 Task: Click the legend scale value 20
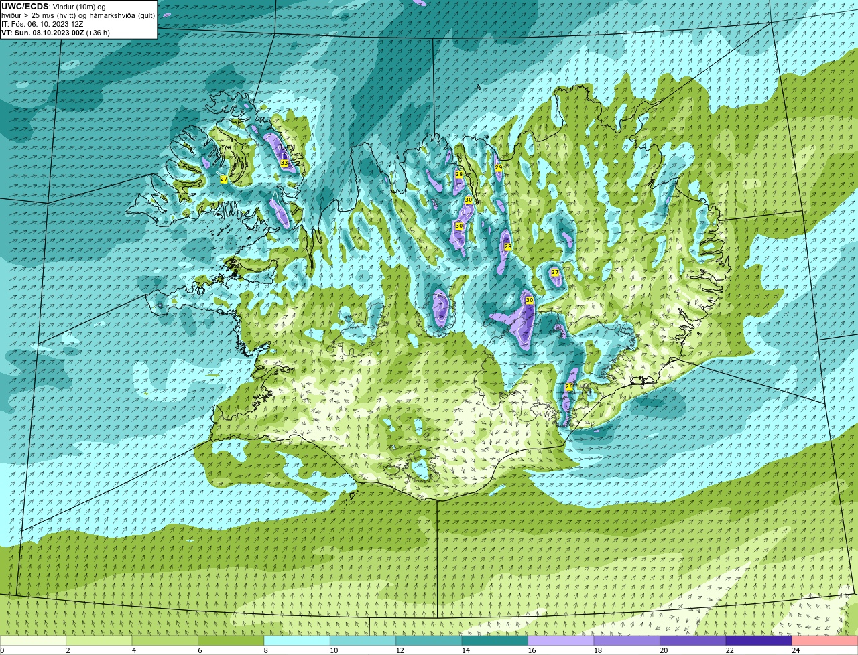(664, 650)
